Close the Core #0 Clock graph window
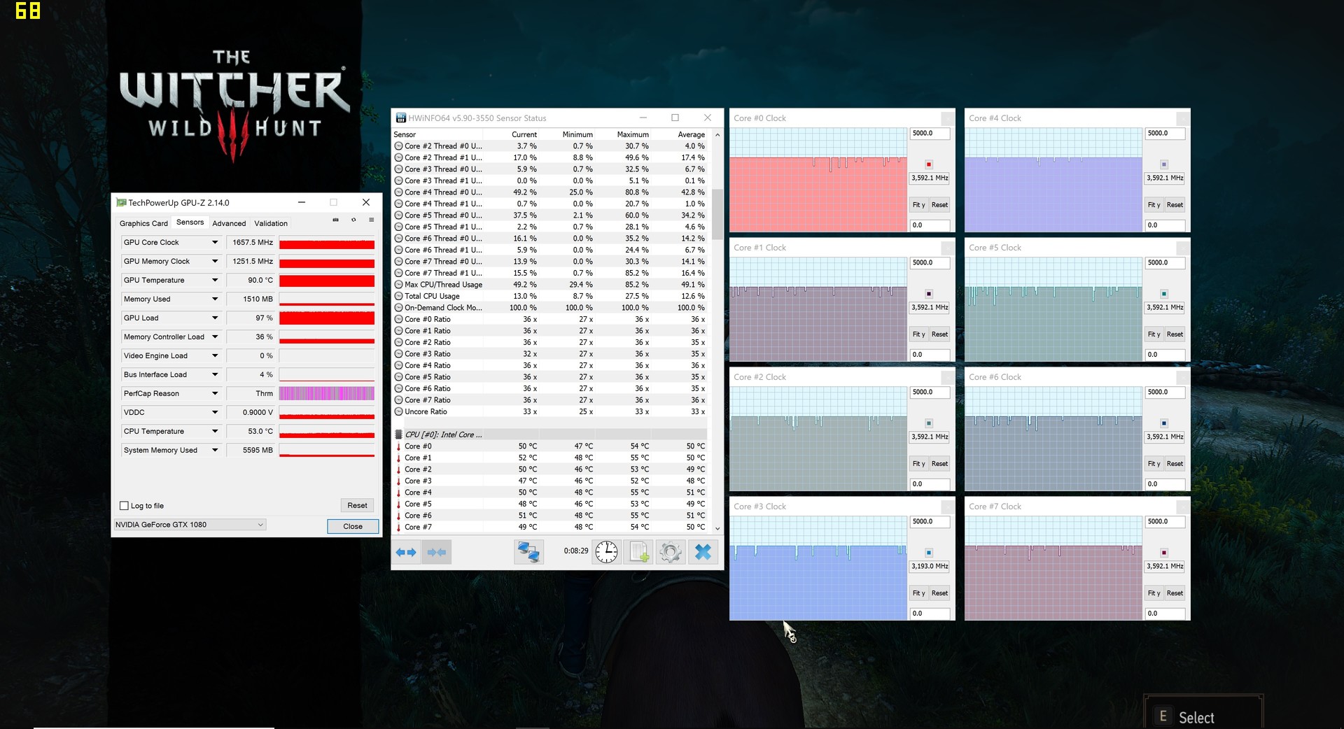1344x729 pixels. pyautogui.click(x=947, y=118)
